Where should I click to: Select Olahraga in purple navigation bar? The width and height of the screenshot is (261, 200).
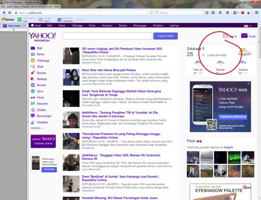click(x=77, y=25)
